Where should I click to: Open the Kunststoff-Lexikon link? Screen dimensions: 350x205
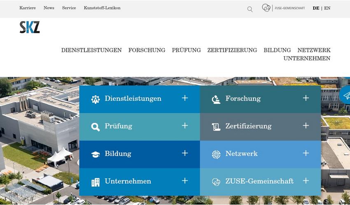(x=102, y=8)
